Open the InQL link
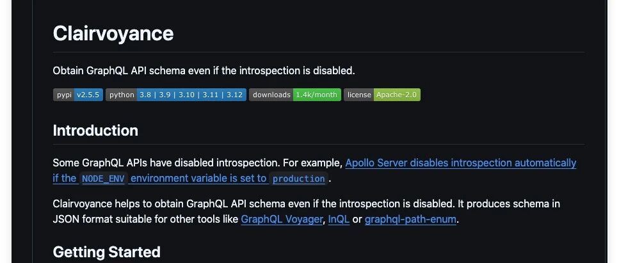Image resolution: width=619 pixels, height=263 pixels. pos(339,219)
